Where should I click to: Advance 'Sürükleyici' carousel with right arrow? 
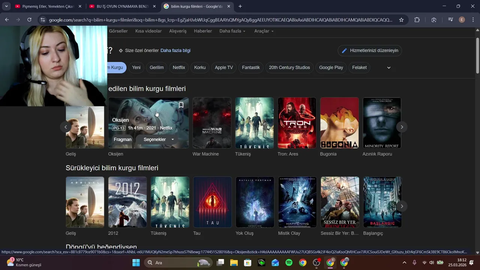click(402, 206)
